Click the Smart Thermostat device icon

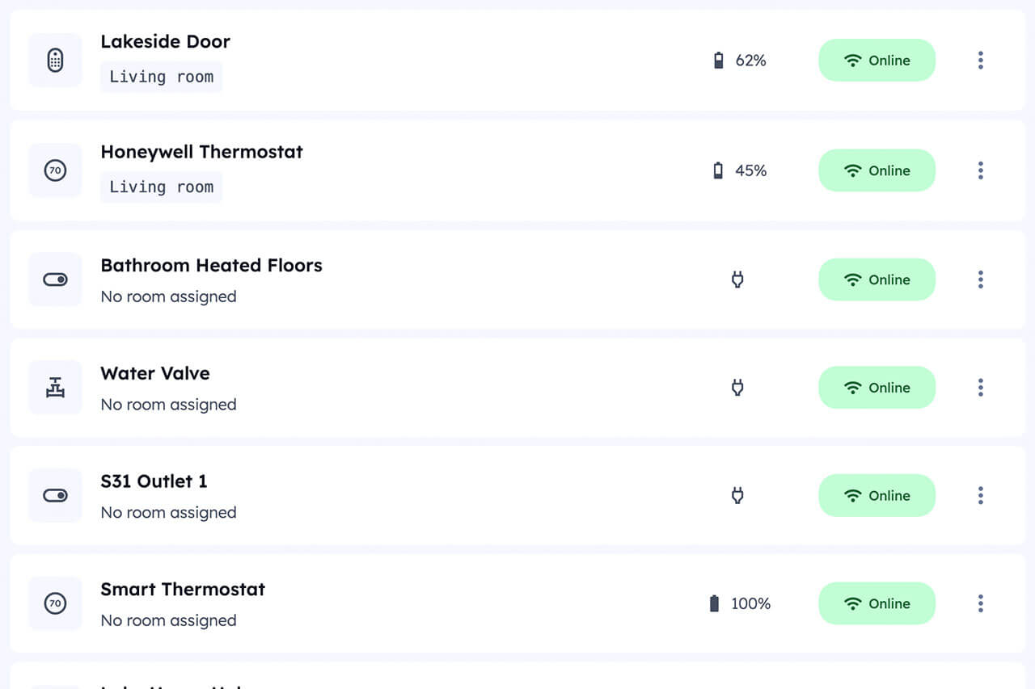[x=55, y=603]
